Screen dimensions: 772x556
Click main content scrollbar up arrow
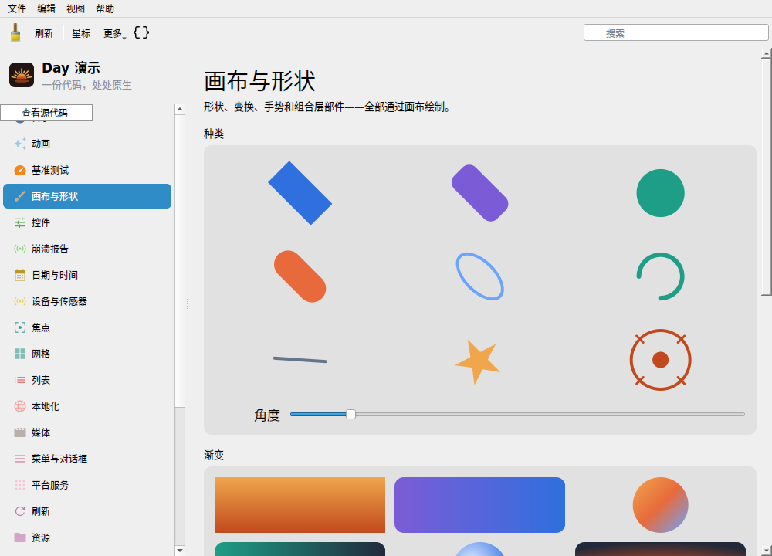click(x=766, y=53)
